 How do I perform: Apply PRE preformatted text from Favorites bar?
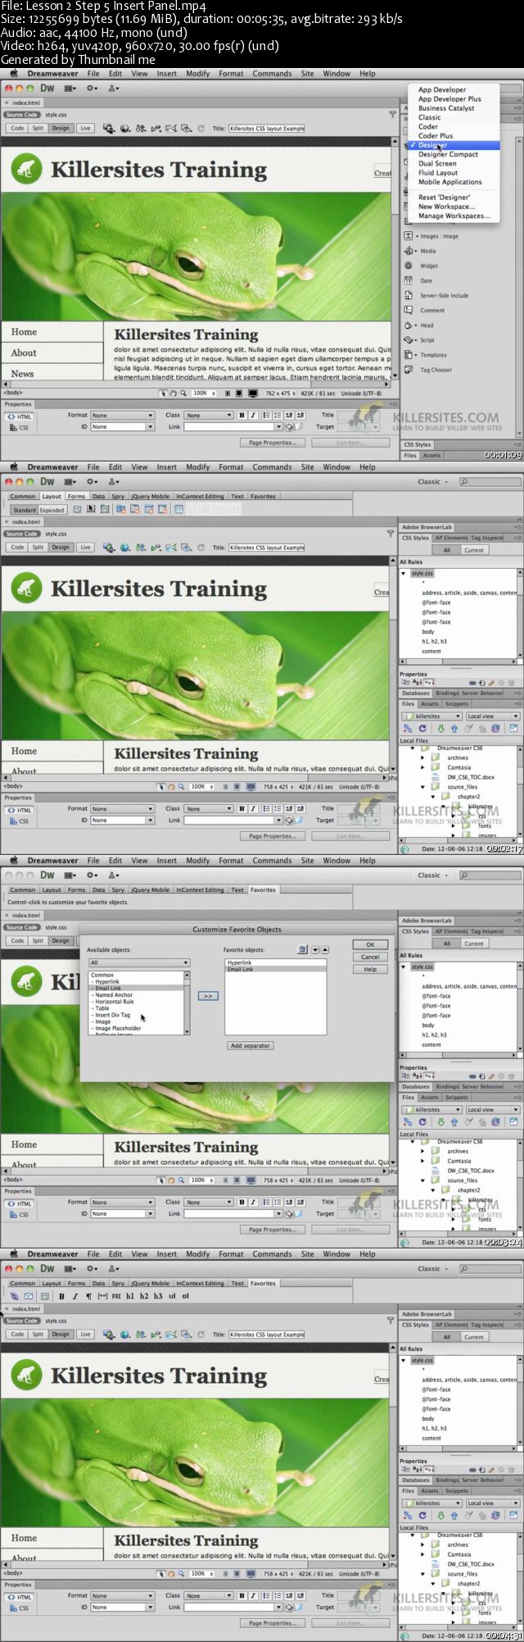point(116,1296)
